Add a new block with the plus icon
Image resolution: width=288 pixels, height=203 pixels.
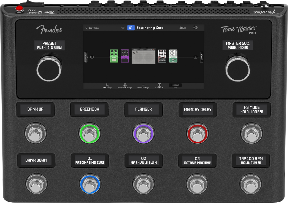click(x=160, y=86)
